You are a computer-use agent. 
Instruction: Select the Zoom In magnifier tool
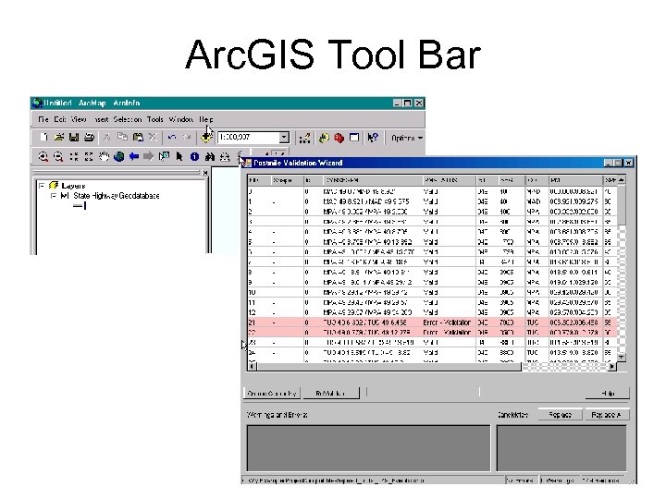43,157
